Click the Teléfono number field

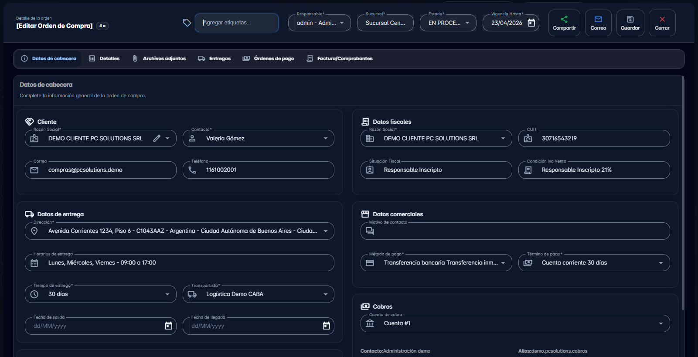pyautogui.click(x=259, y=170)
